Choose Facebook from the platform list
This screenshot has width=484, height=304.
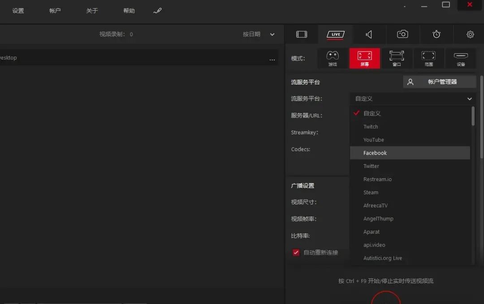coord(410,153)
